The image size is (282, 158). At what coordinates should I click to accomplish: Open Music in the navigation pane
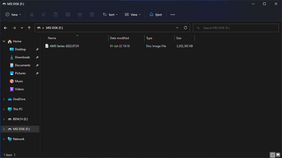pos(19,81)
